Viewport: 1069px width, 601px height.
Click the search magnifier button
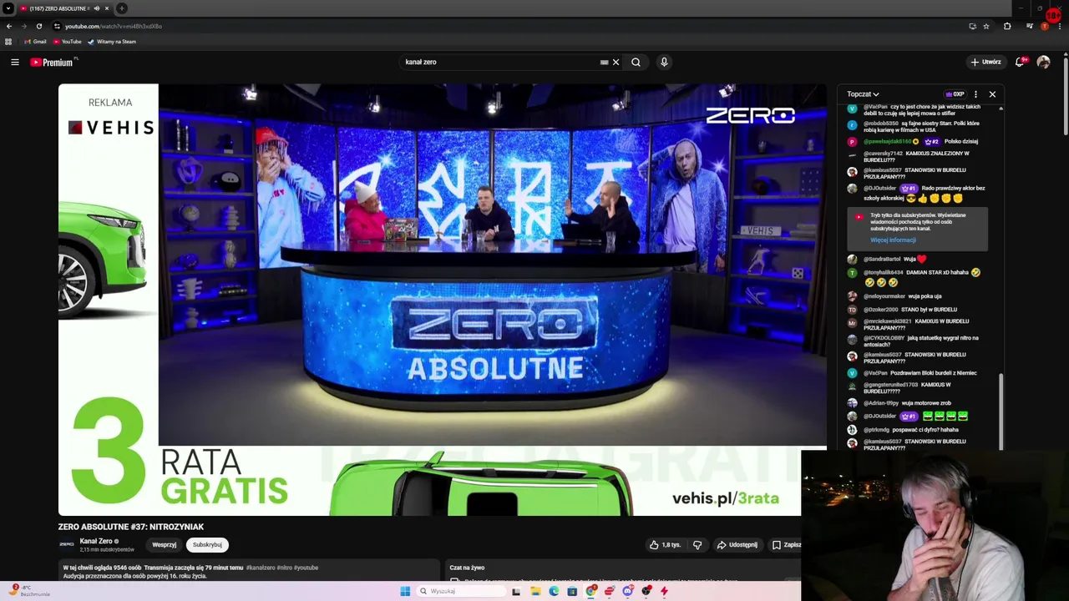pyautogui.click(x=636, y=62)
